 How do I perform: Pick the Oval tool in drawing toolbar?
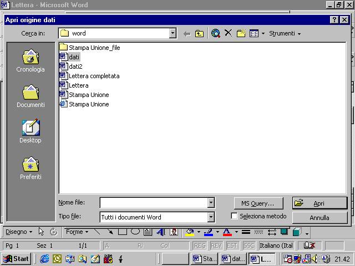click(135, 232)
